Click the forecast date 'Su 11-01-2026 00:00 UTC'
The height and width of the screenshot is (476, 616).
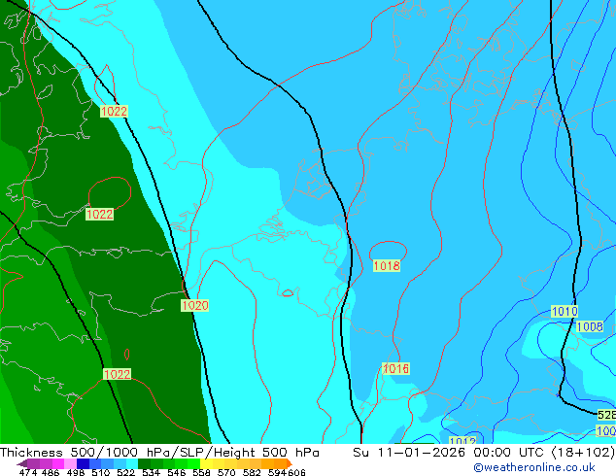click(x=450, y=453)
